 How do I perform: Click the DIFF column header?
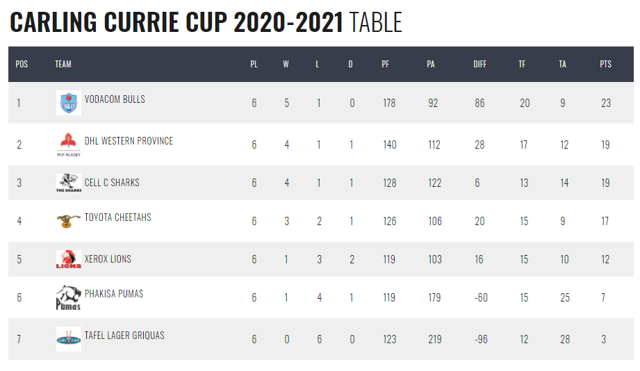tap(479, 64)
